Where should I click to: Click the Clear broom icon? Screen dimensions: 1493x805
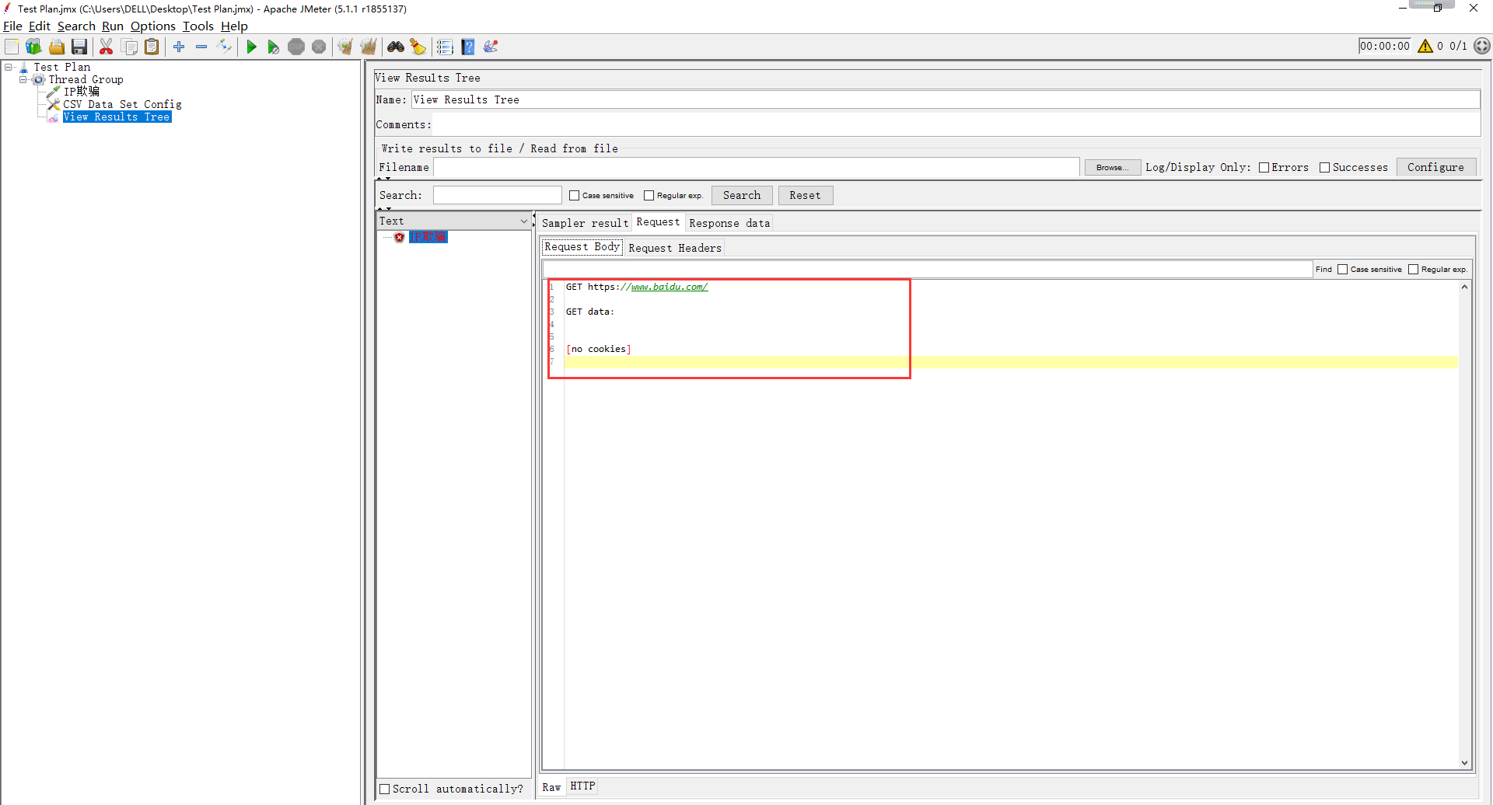(345, 47)
